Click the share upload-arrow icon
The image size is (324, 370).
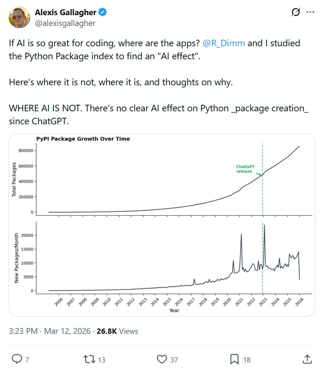click(x=307, y=359)
